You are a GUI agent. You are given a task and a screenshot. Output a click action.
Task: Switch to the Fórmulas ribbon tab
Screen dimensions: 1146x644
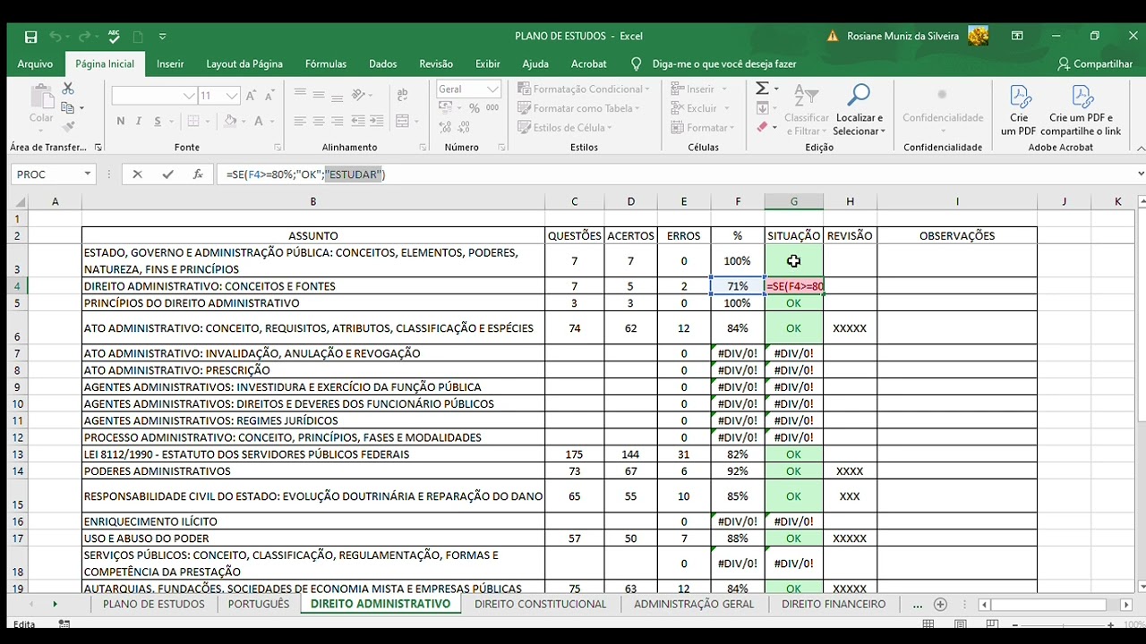pos(326,64)
